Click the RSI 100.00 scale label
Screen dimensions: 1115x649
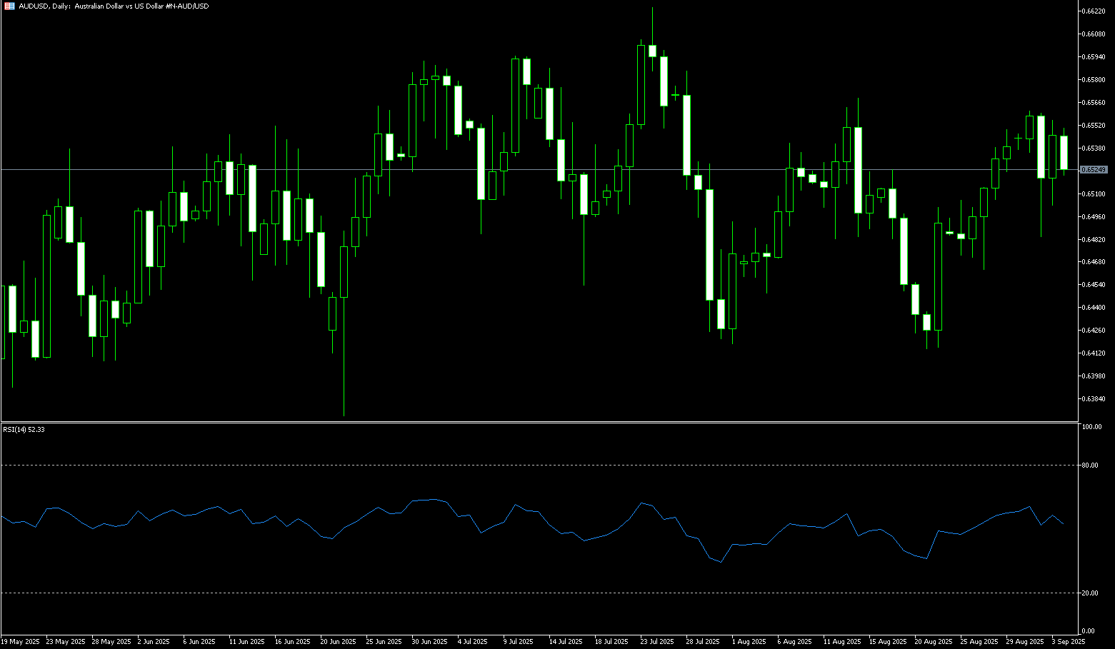tap(1091, 427)
